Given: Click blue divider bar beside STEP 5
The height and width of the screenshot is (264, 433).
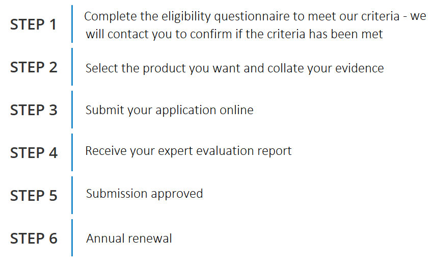Looking at the screenshot, I should coord(72,195).
